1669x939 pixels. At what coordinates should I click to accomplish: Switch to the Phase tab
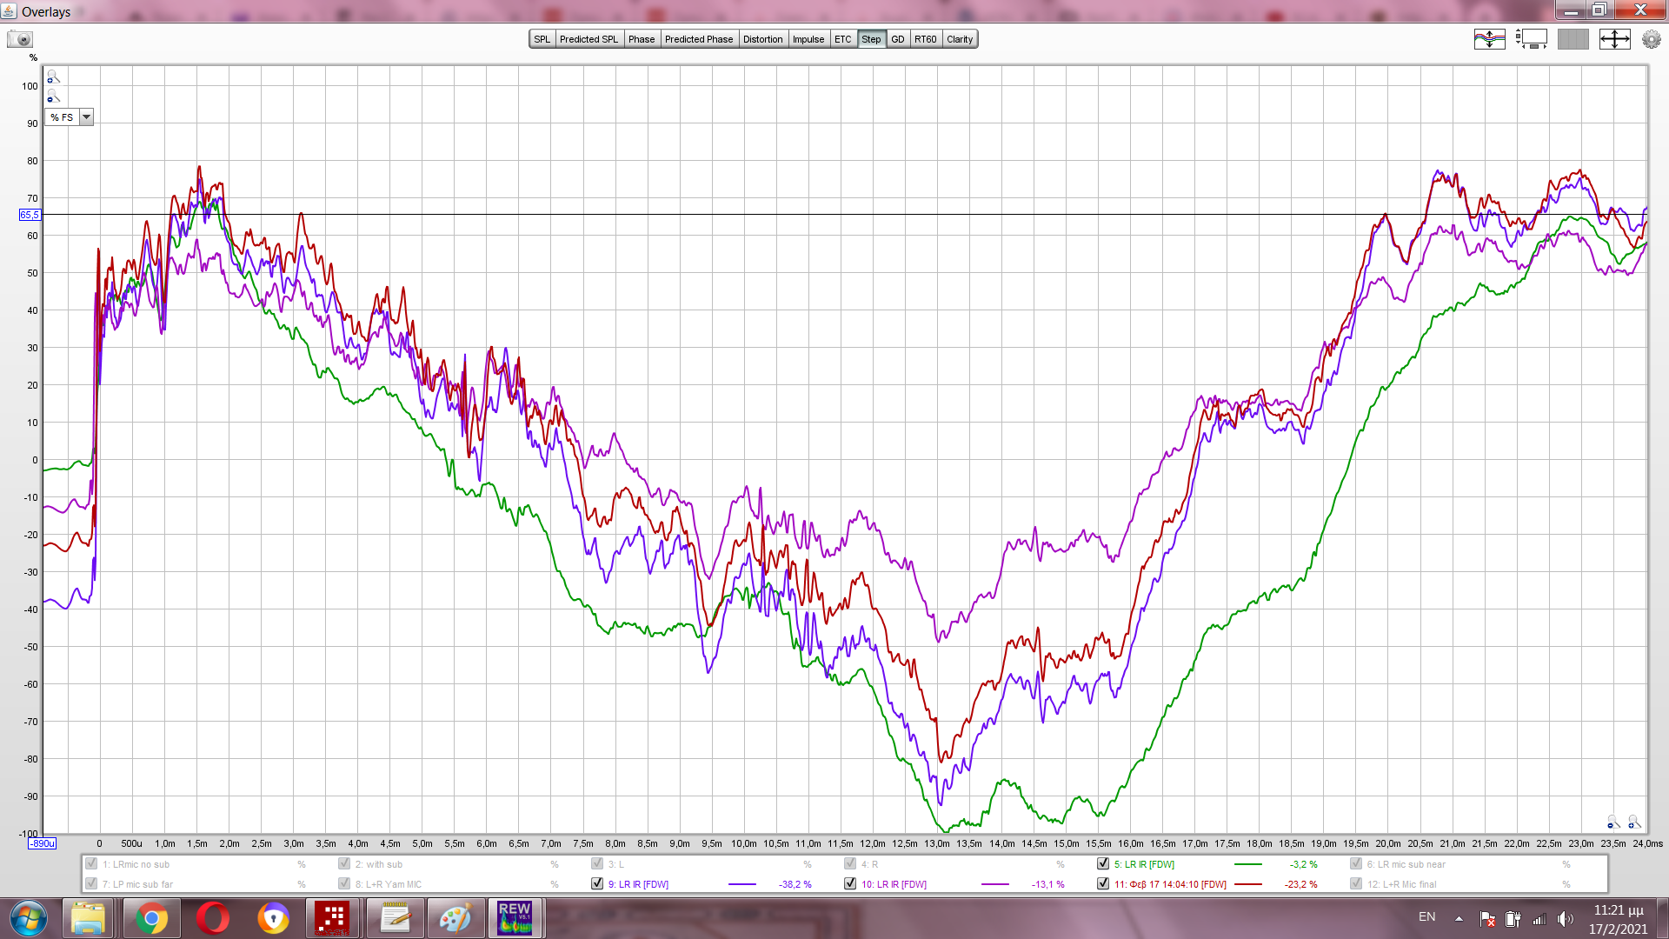point(642,39)
